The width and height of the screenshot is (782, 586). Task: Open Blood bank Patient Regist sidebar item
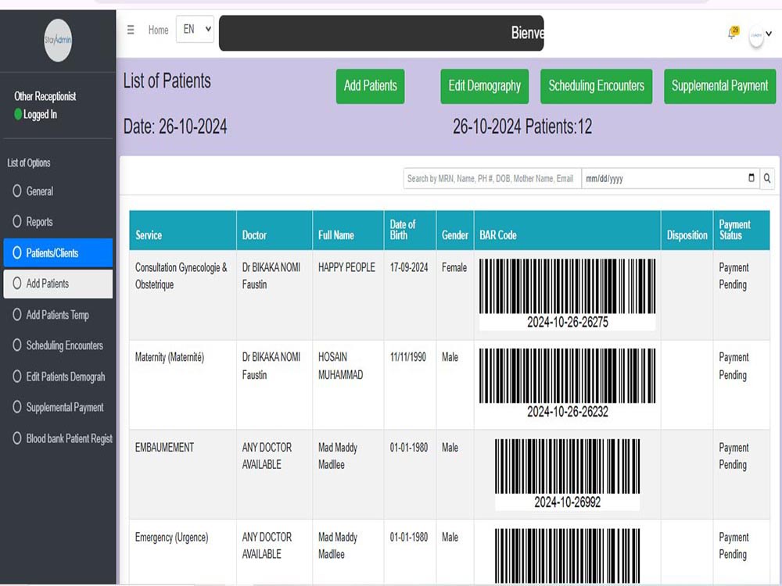click(58, 438)
